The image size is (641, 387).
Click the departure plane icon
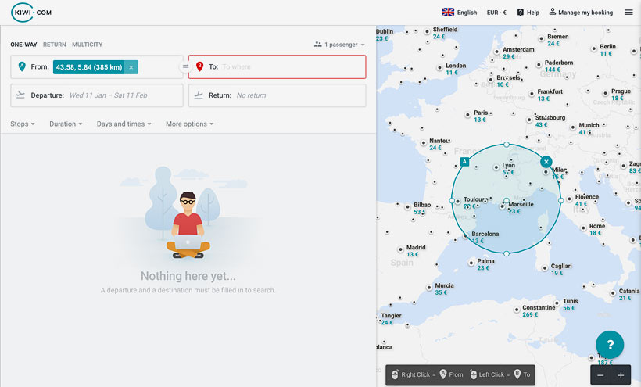click(20, 95)
